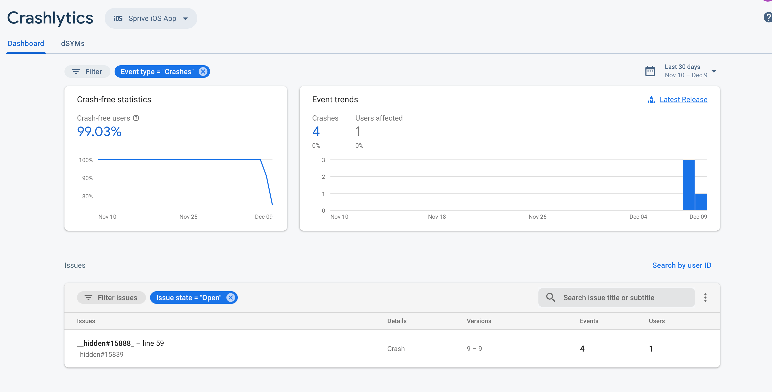This screenshot has height=392, width=772.
Task: Open the Sprive iOS App selector dropdown
Action: point(151,18)
